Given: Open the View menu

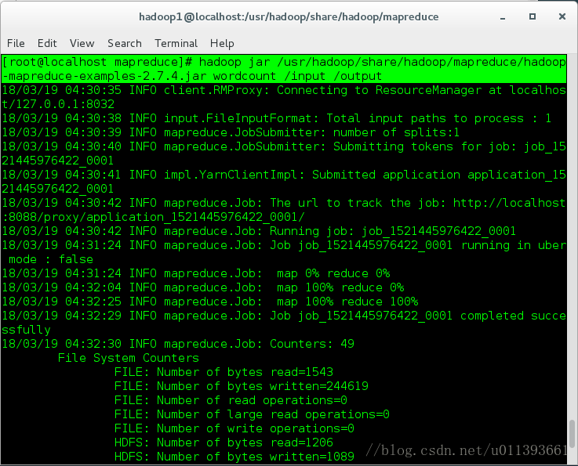Looking at the screenshot, I should point(82,43).
